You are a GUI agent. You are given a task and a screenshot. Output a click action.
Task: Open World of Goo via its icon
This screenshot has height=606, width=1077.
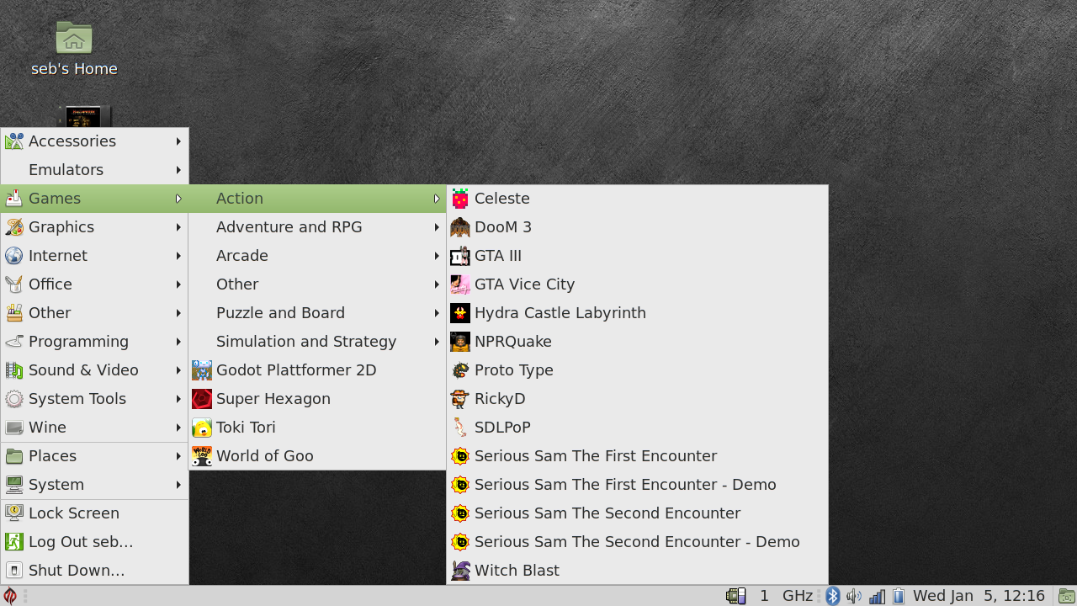[202, 456]
